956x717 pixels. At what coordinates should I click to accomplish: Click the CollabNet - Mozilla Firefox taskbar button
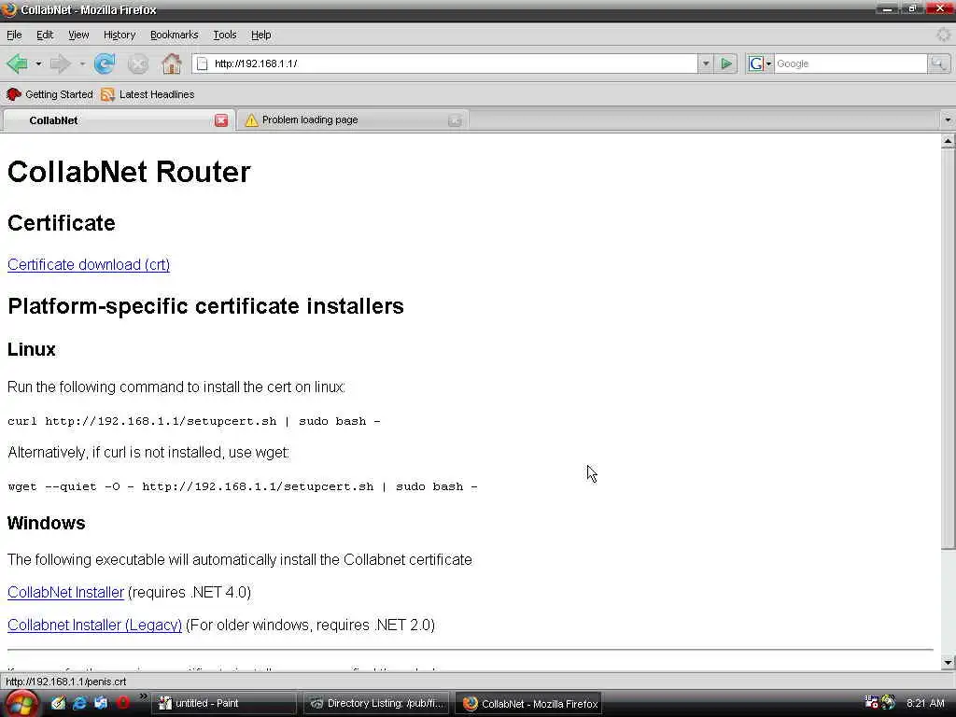click(x=529, y=704)
